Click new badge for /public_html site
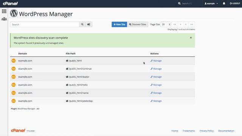 (x=14, y=60)
